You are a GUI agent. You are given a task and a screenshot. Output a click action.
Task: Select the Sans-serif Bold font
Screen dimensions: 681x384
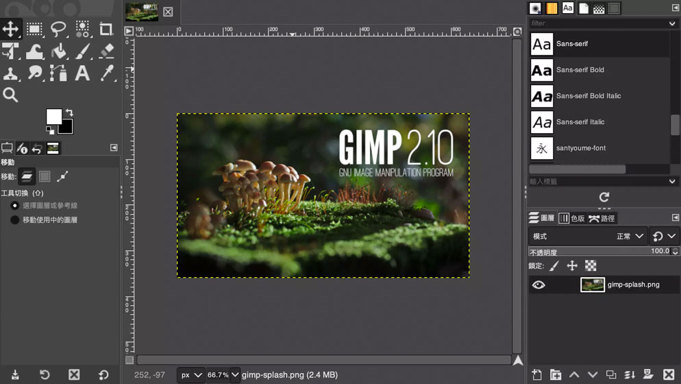(x=599, y=69)
